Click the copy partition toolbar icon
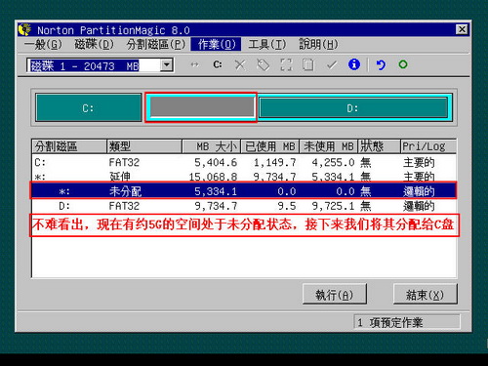The height and width of the screenshot is (366, 488). tap(308, 64)
